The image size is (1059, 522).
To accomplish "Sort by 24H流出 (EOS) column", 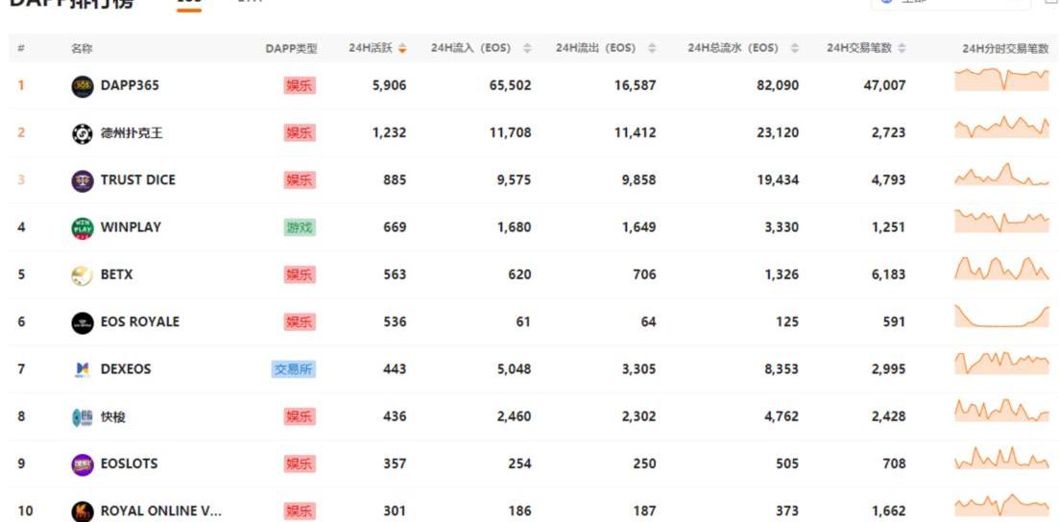I will point(652,49).
